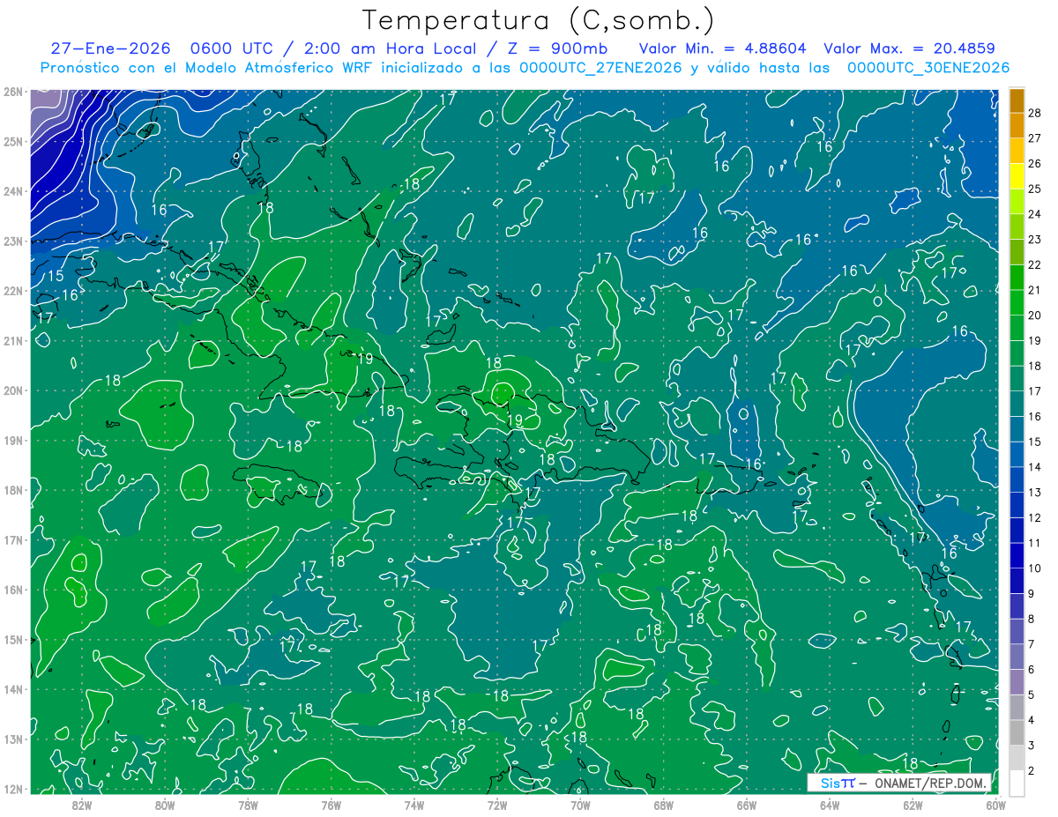Click color scale label 10
The width and height of the screenshot is (1058, 817).
[1034, 568]
